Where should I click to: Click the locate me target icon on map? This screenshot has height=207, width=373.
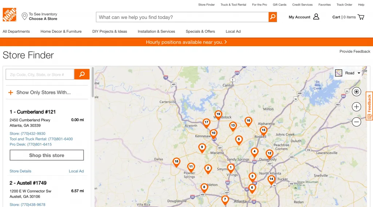click(356, 92)
